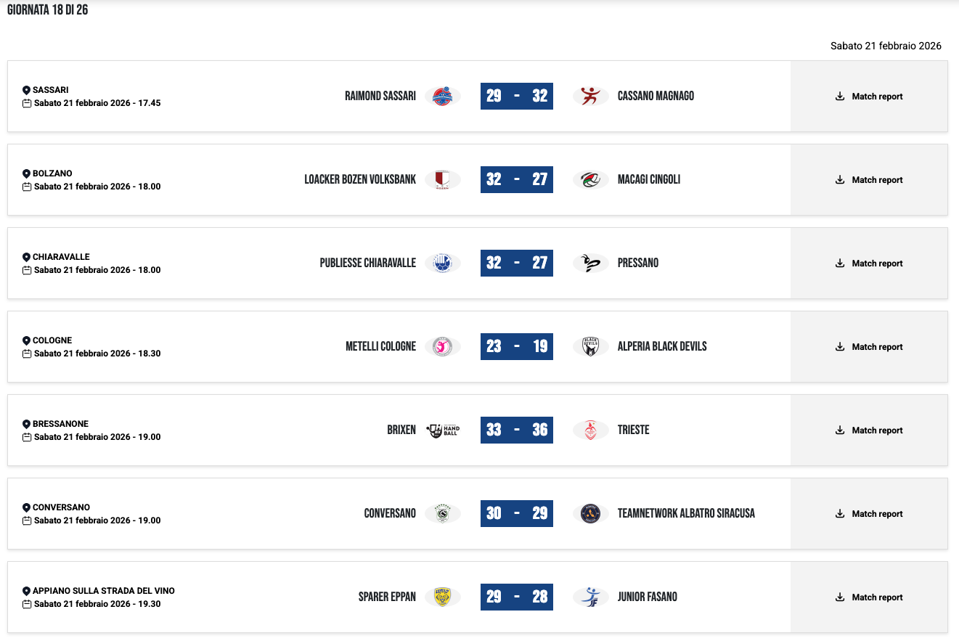This screenshot has width=959, height=641.
Task: Open the Publiesse Chiaravalle team name
Action: (x=367, y=263)
